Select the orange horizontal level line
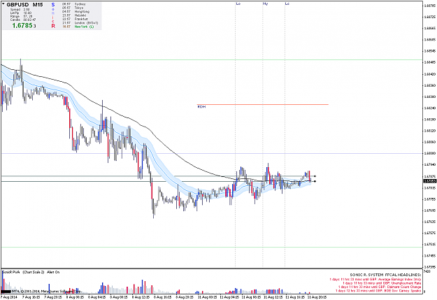 point(262,105)
